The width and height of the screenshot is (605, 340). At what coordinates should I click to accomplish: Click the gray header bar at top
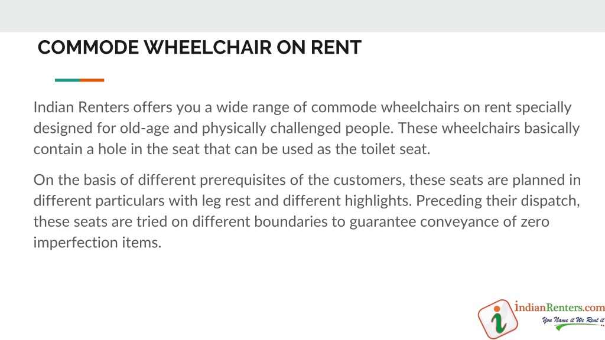[302, 16]
